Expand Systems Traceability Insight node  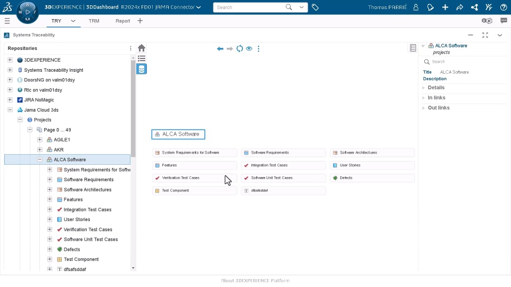(10, 70)
